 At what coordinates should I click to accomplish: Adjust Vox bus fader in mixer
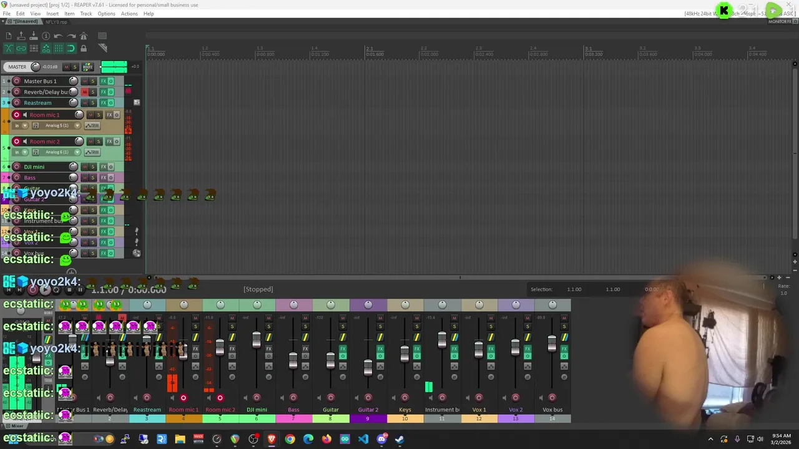pos(552,343)
